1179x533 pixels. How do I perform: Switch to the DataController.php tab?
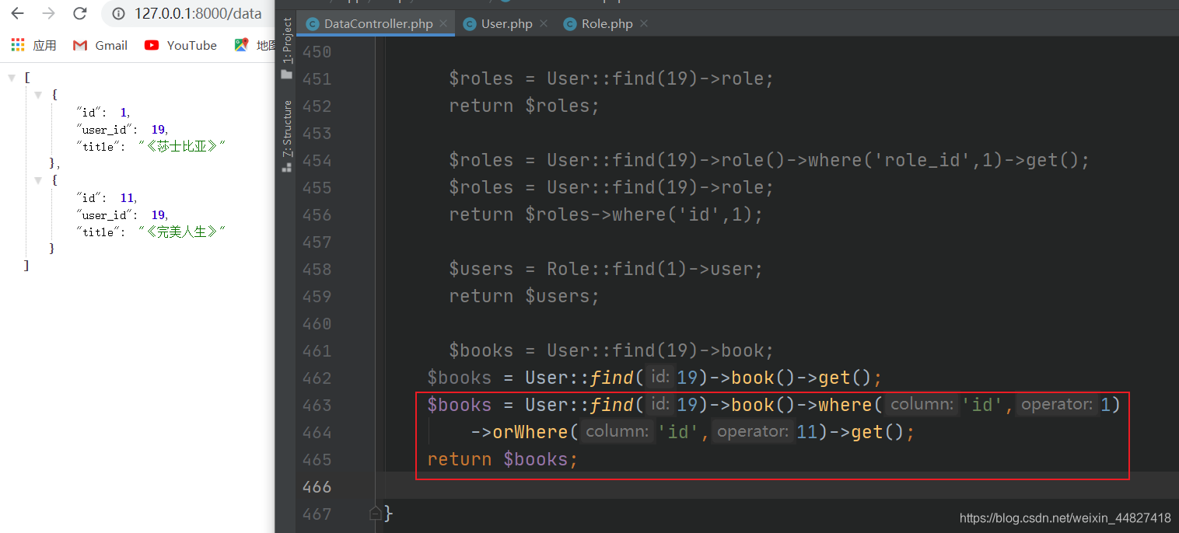pyautogui.click(x=377, y=24)
